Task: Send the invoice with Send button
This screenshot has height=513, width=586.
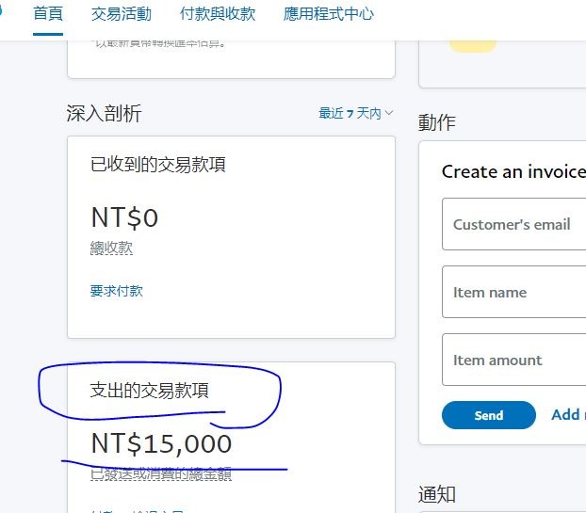Action: [x=488, y=415]
